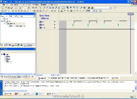Click the binoculars Find icon
This screenshot has width=137, height=99.
tap(89, 8)
